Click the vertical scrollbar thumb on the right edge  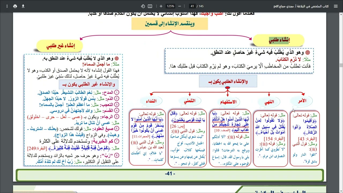coord(341,65)
